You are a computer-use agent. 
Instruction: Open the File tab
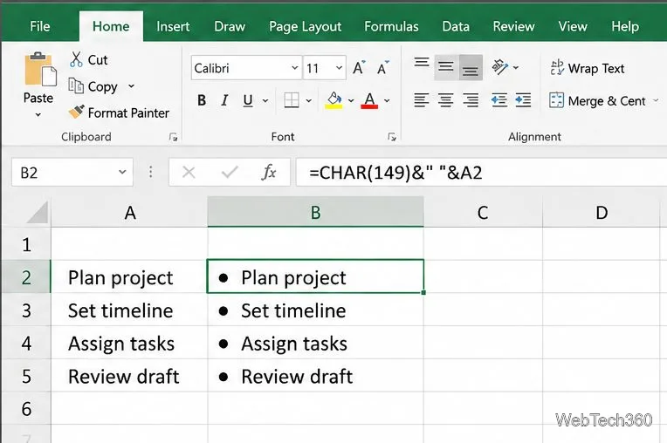click(x=40, y=26)
